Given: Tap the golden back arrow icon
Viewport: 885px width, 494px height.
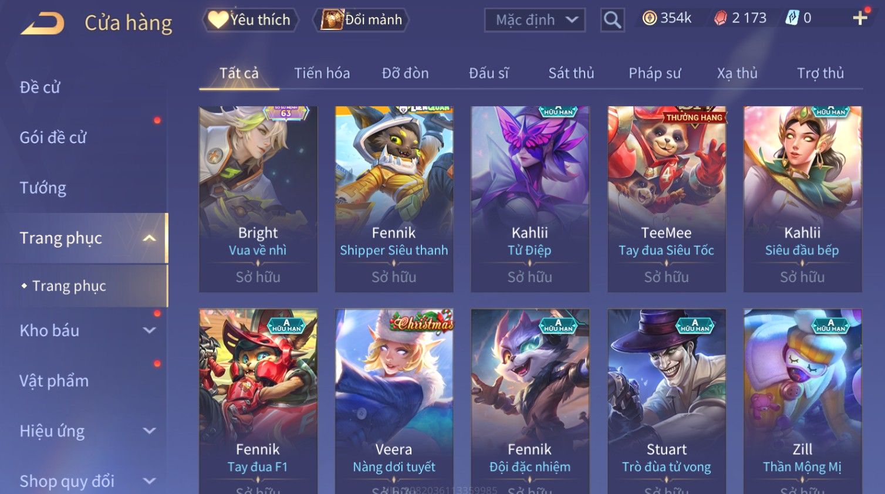Looking at the screenshot, I should click(x=42, y=23).
